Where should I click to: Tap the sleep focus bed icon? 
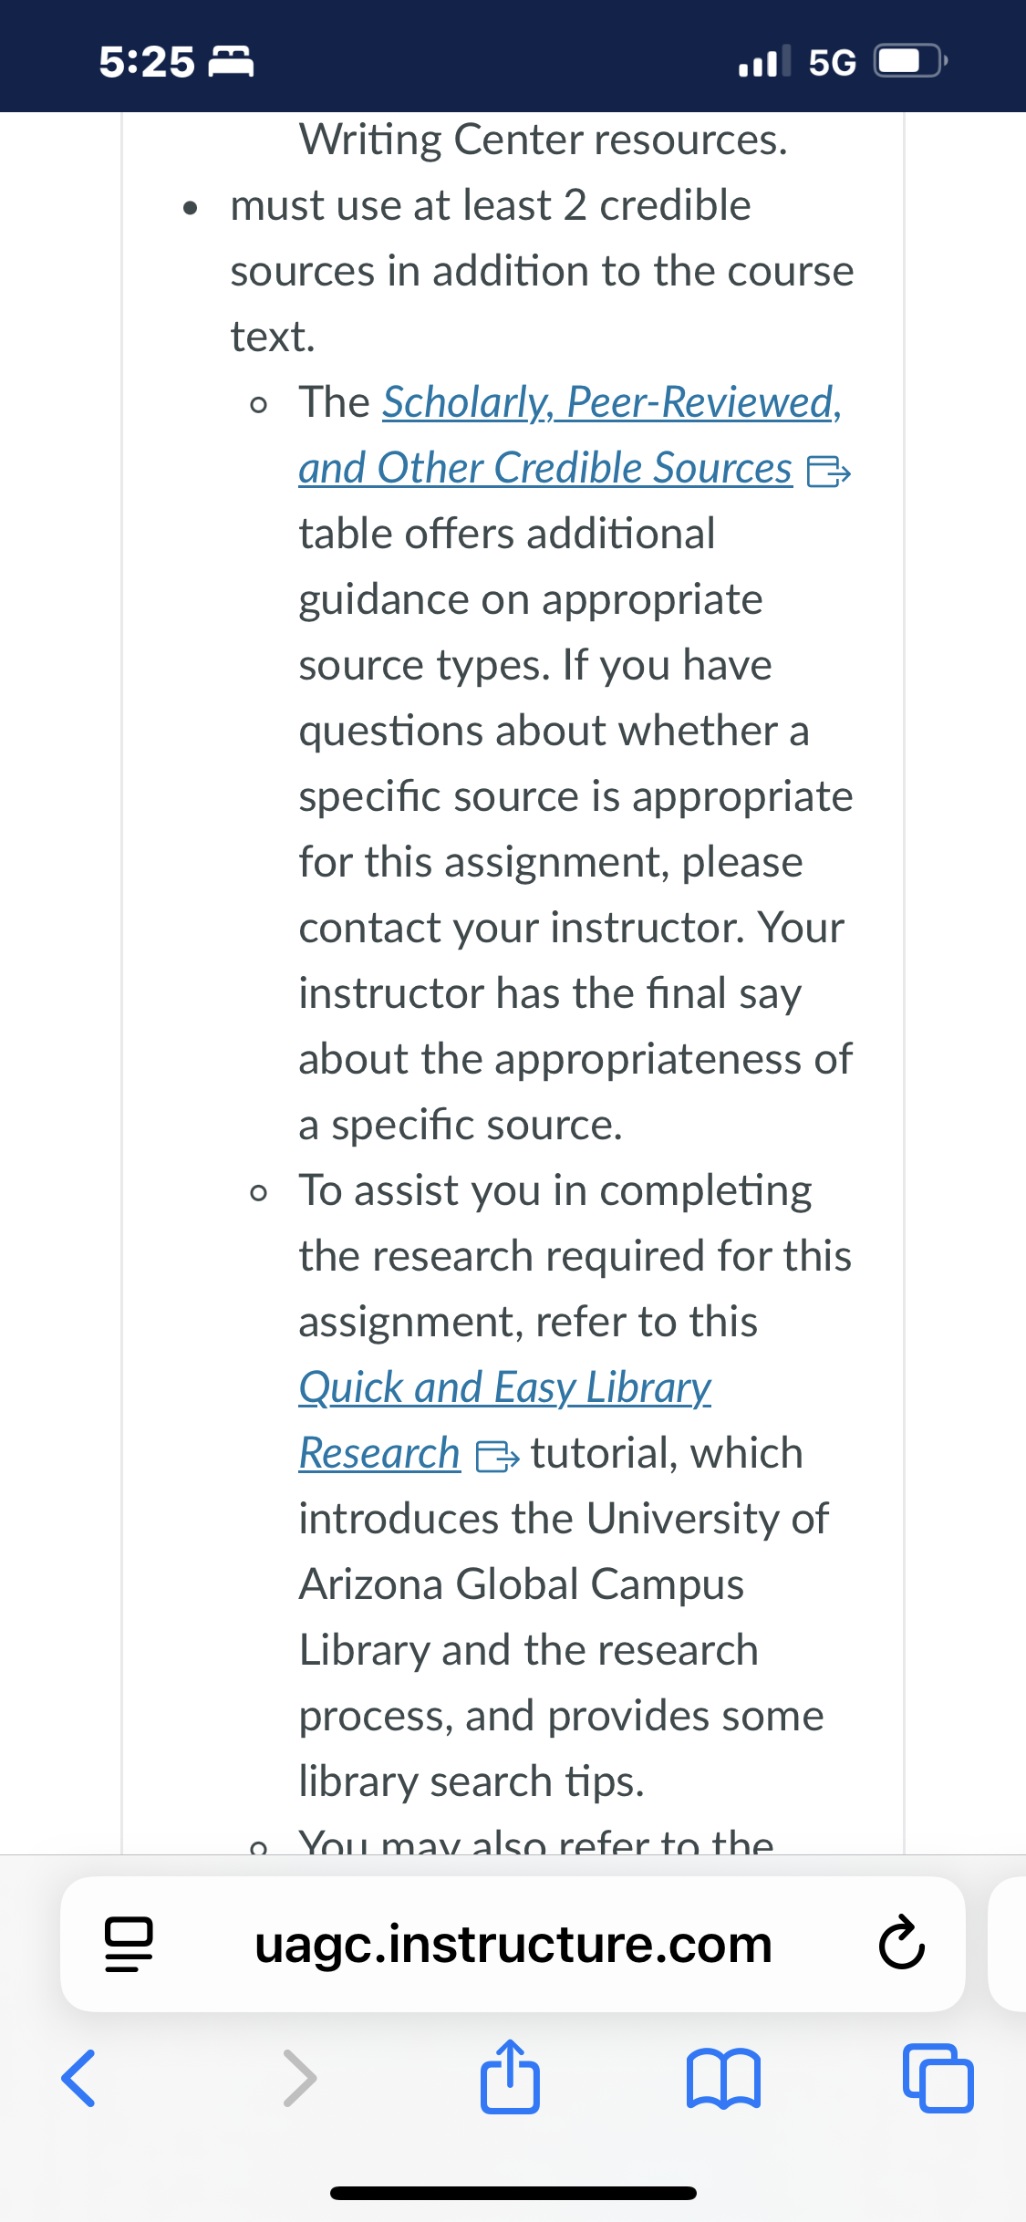click(232, 62)
